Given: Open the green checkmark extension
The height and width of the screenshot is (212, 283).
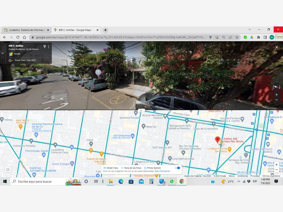Looking at the screenshot, I should 245,37.
